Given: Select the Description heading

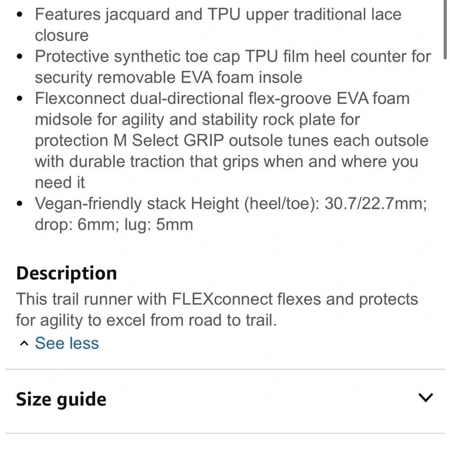Looking at the screenshot, I should pyautogui.click(x=67, y=273).
